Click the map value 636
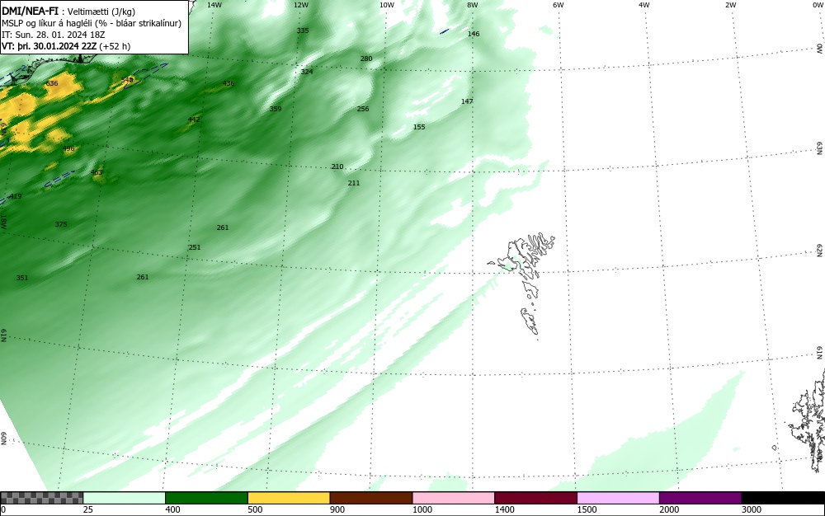The width and height of the screenshot is (825, 516). click(51, 83)
